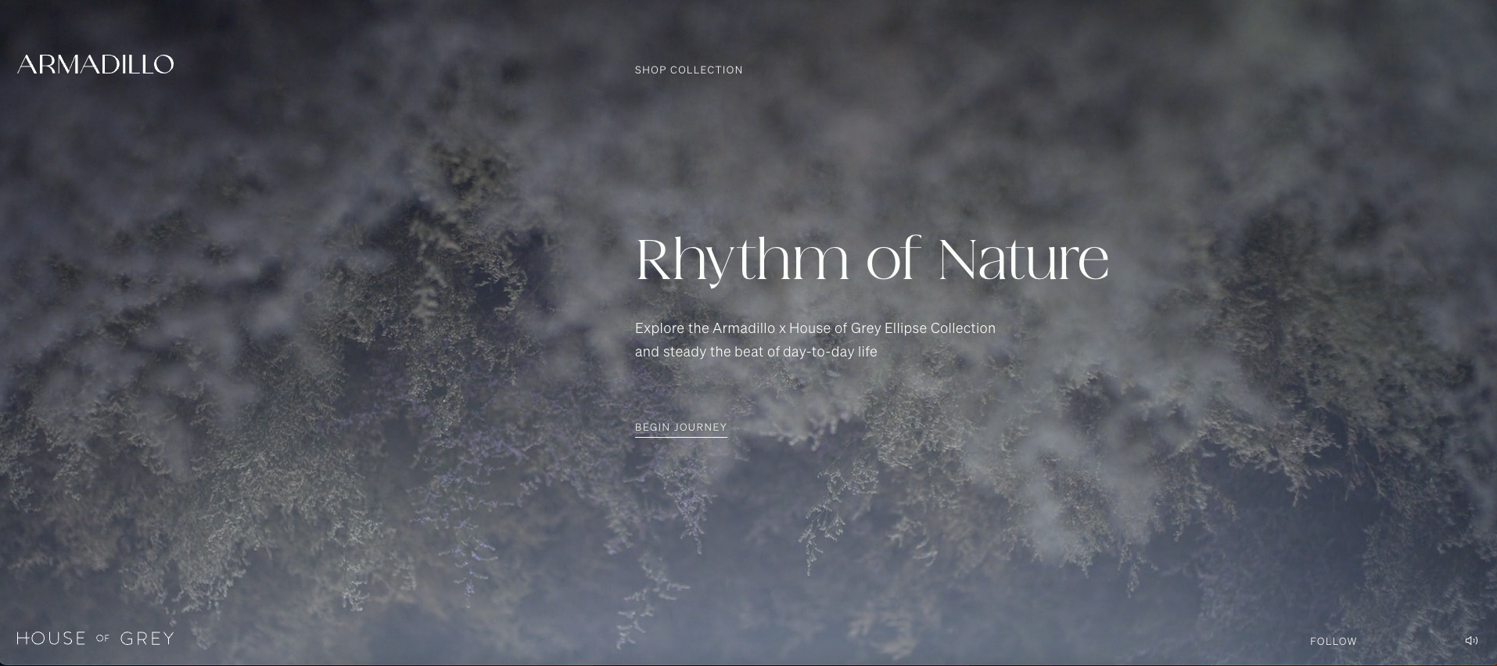Click 'Ellipse Collection' in the description
This screenshot has height=666, width=1497.
point(939,328)
